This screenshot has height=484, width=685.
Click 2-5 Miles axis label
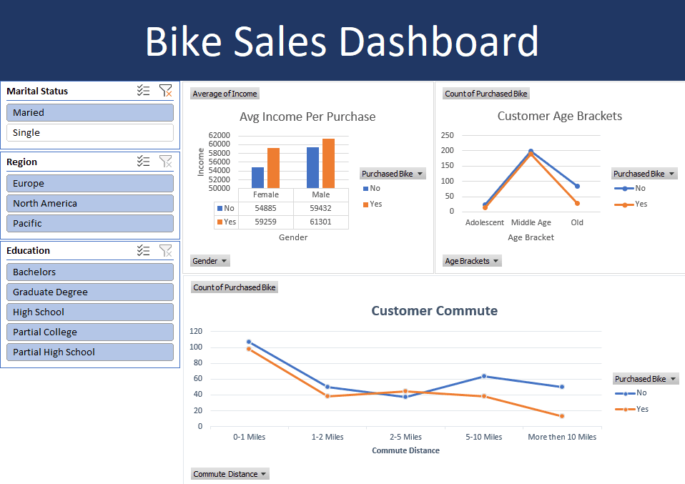pos(406,437)
